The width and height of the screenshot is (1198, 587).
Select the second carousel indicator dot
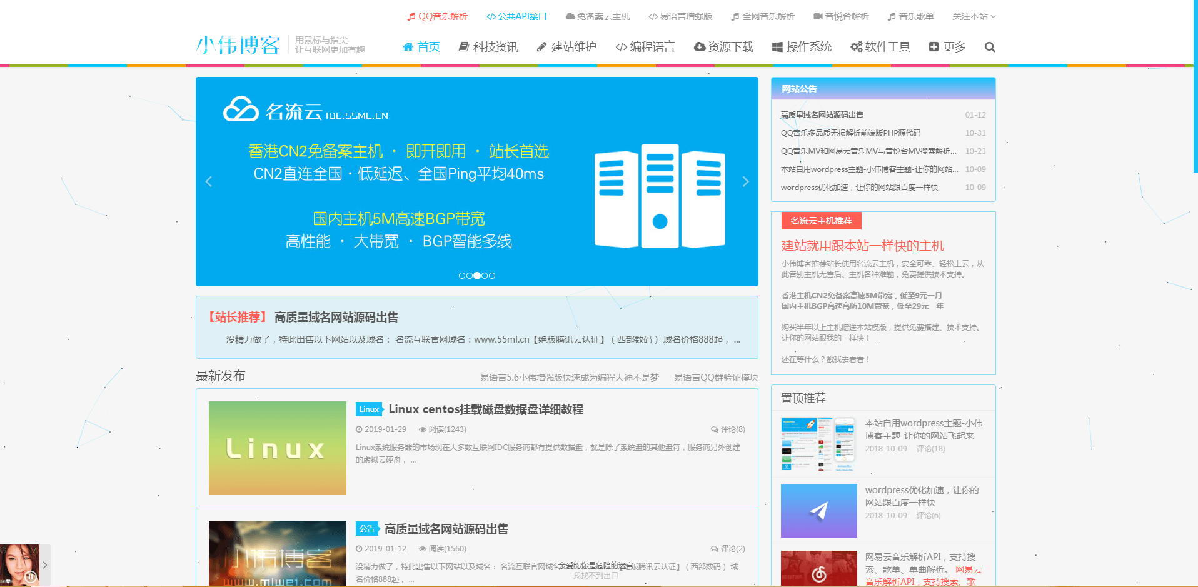tap(470, 276)
